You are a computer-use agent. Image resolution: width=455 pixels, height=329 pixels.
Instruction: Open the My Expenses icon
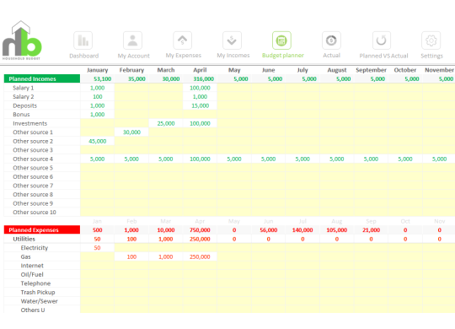click(x=183, y=40)
